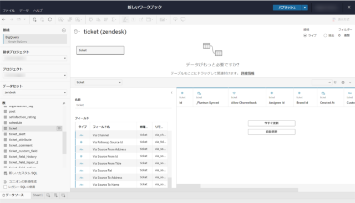Click the date type icon above _Fivetran Synced
355x203 pixels.
[x=199, y=93]
